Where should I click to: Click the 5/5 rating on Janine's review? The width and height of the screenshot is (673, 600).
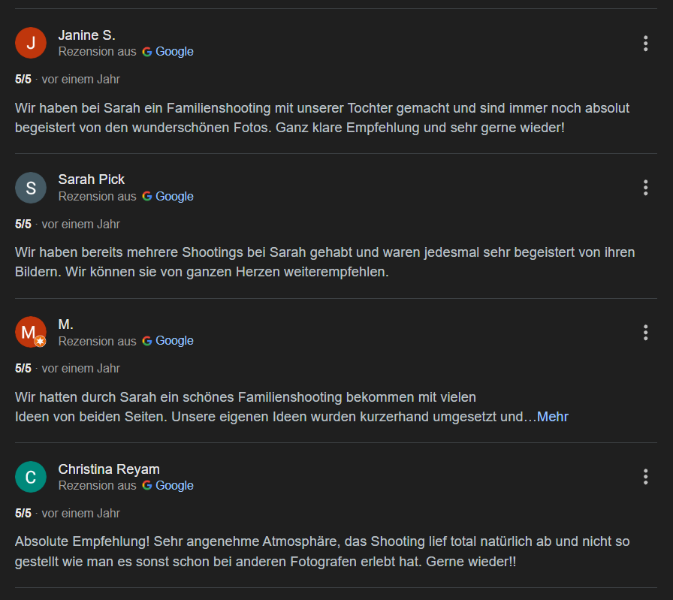[x=23, y=79]
